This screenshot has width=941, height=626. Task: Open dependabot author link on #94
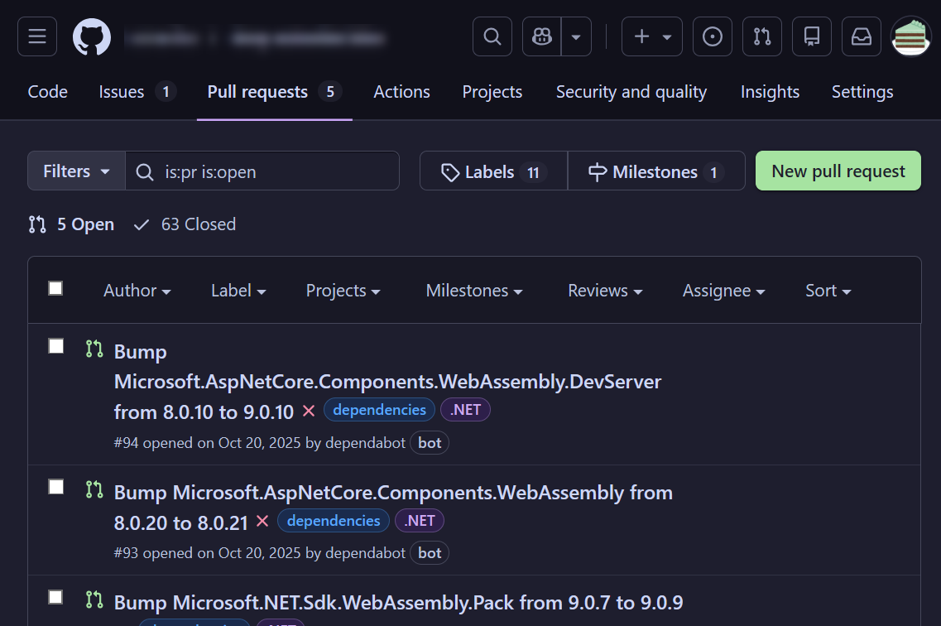(x=366, y=443)
